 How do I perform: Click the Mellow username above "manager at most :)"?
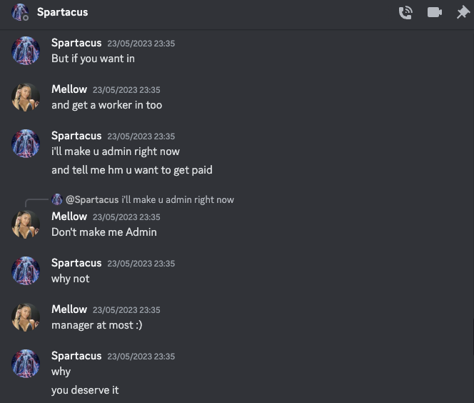coord(69,309)
